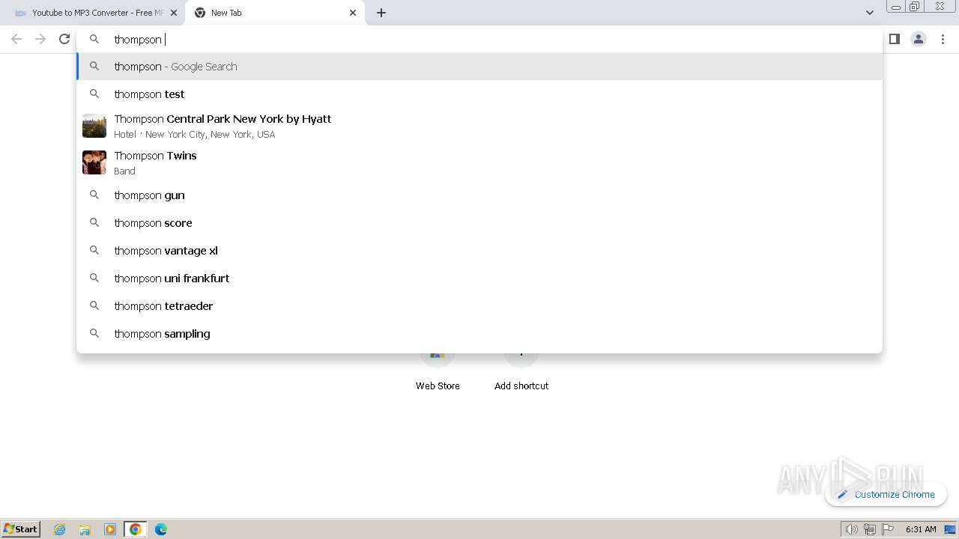Screen dimensions: 959x539
Task: Click search icon beside 'thompson sampling'
Action: [x=94, y=334]
